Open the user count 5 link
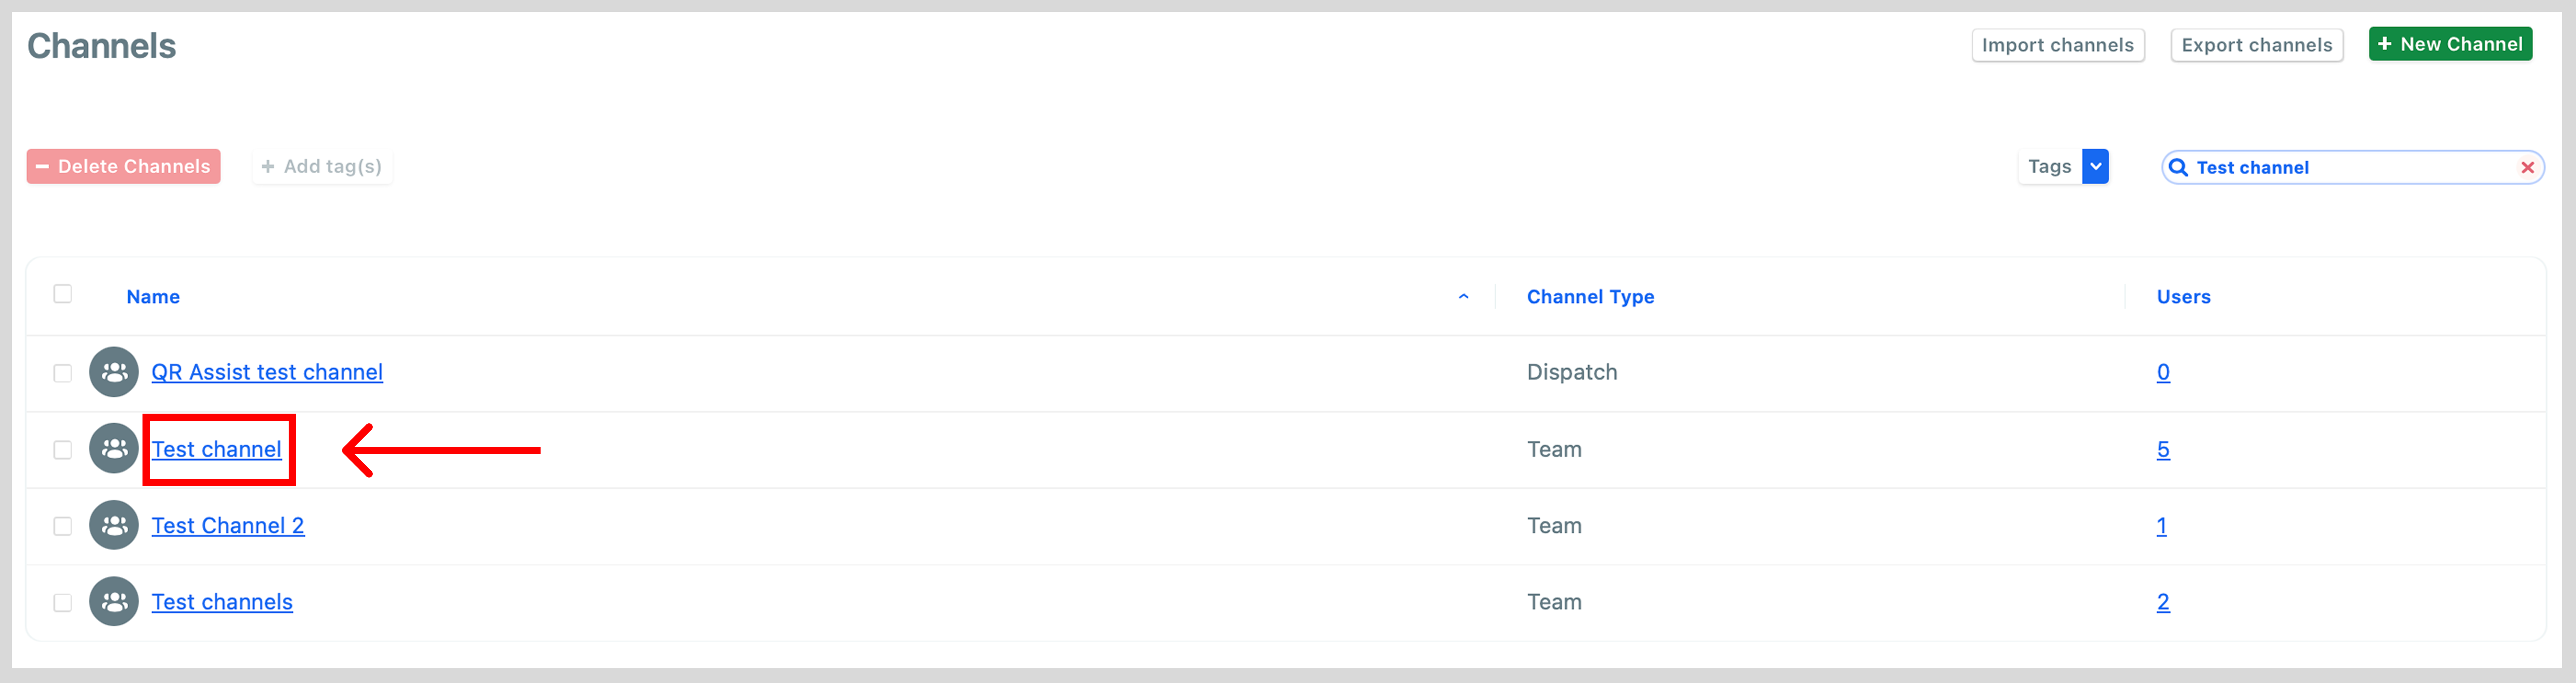The image size is (2576, 683). tap(2163, 449)
